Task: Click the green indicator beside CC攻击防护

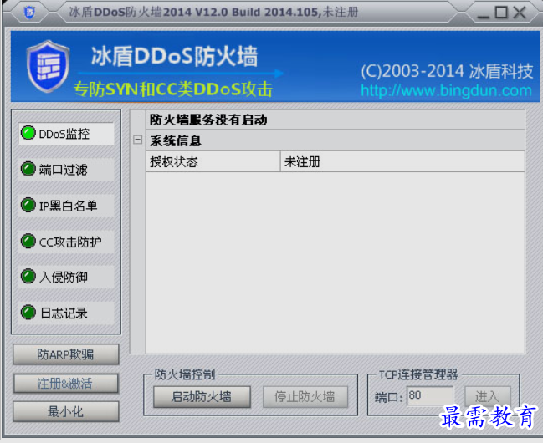Action: point(28,241)
